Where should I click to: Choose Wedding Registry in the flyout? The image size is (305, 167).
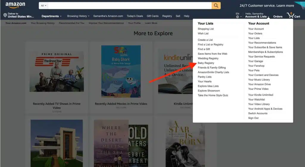208,58
